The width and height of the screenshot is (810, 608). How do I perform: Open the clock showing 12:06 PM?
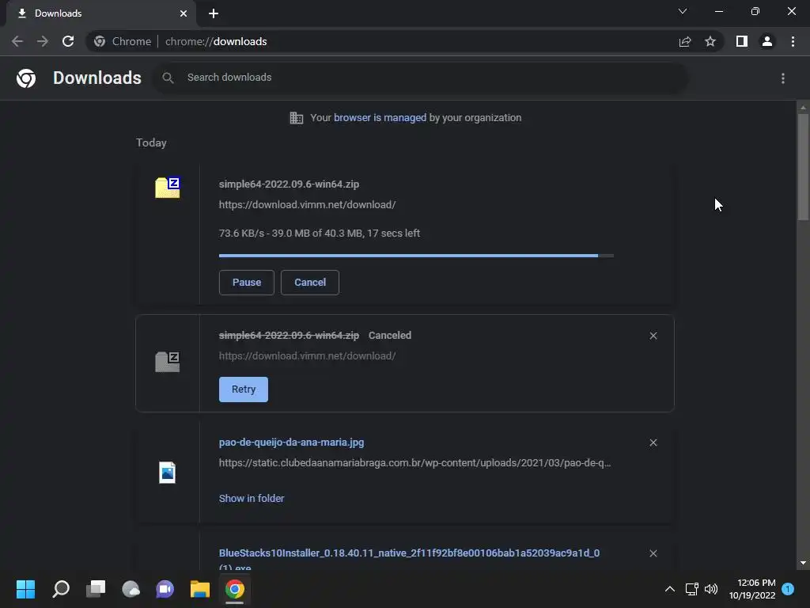[752, 589]
